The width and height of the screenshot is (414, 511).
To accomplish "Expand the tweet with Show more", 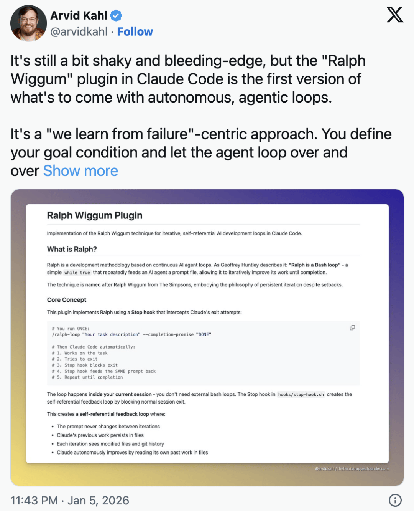I will 80,171.
